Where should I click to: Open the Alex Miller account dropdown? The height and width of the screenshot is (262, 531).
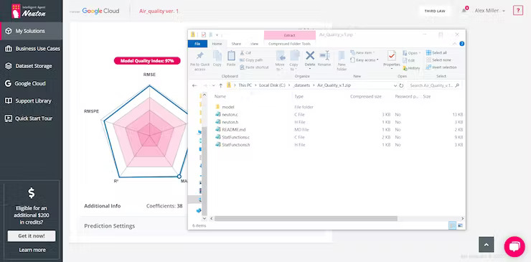(489, 11)
